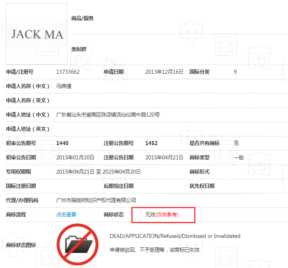Viewport: 288px width, 268px height.
Task: Select preliminary announcement issue 1440
Action: 62,143
